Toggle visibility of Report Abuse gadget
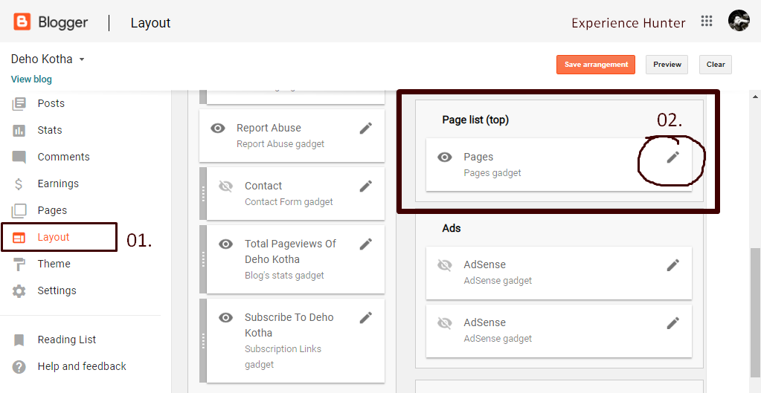The image size is (761, 393). click(218, 128)
